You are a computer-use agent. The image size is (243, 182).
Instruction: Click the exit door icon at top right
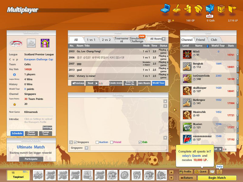coord(232,9)
